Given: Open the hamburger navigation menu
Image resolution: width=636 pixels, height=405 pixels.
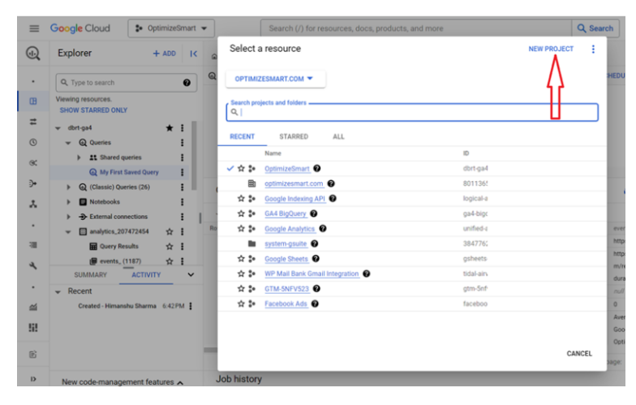Looking at the screenshot, I should tap(34, 28).
